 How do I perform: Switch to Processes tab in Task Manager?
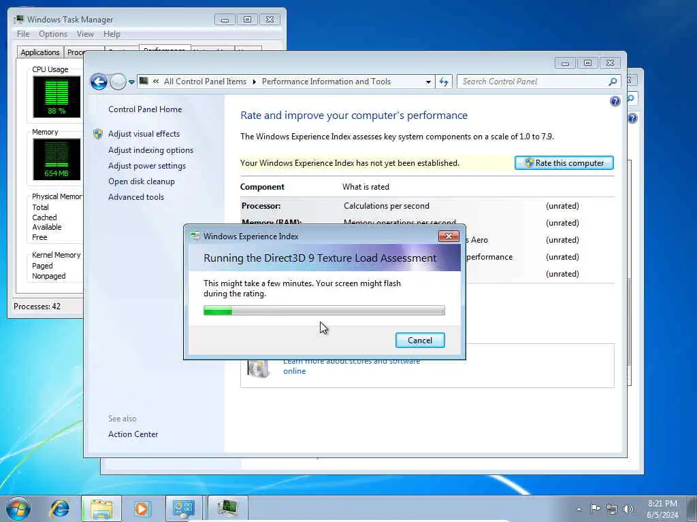tap(75, 52)
